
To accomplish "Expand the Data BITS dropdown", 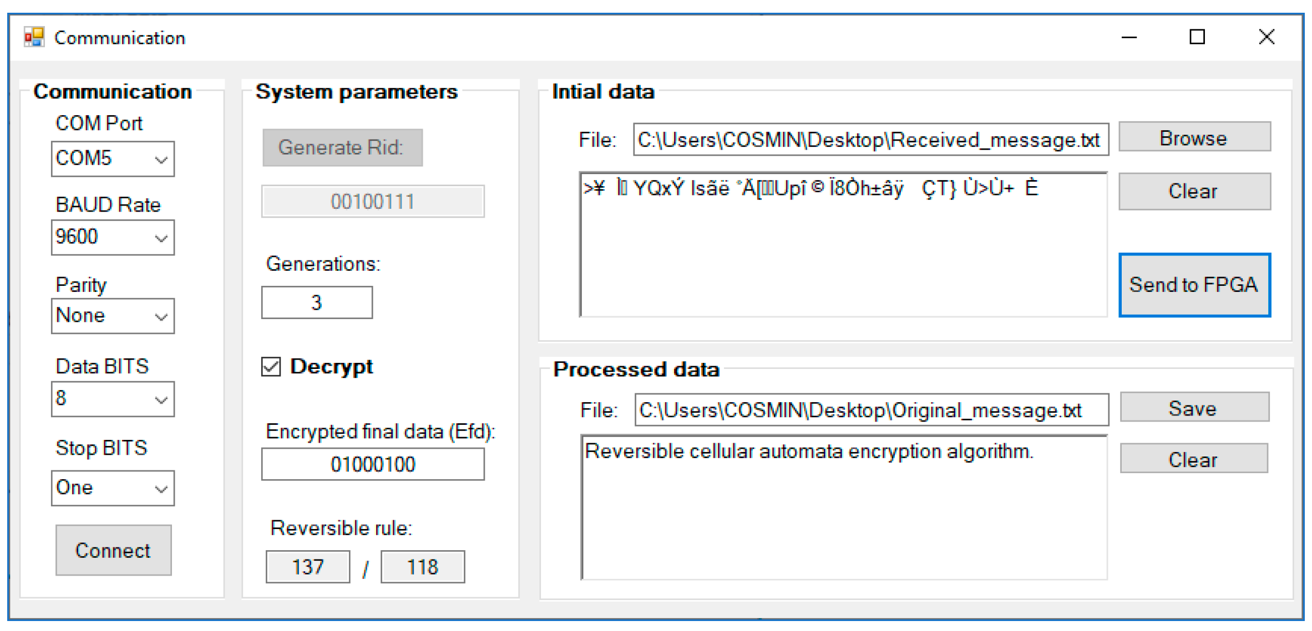I will (x=160, y=399).
